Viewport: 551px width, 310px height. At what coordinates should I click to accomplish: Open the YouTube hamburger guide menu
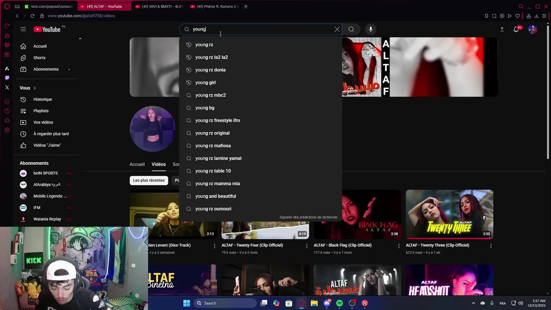[23, 29]
